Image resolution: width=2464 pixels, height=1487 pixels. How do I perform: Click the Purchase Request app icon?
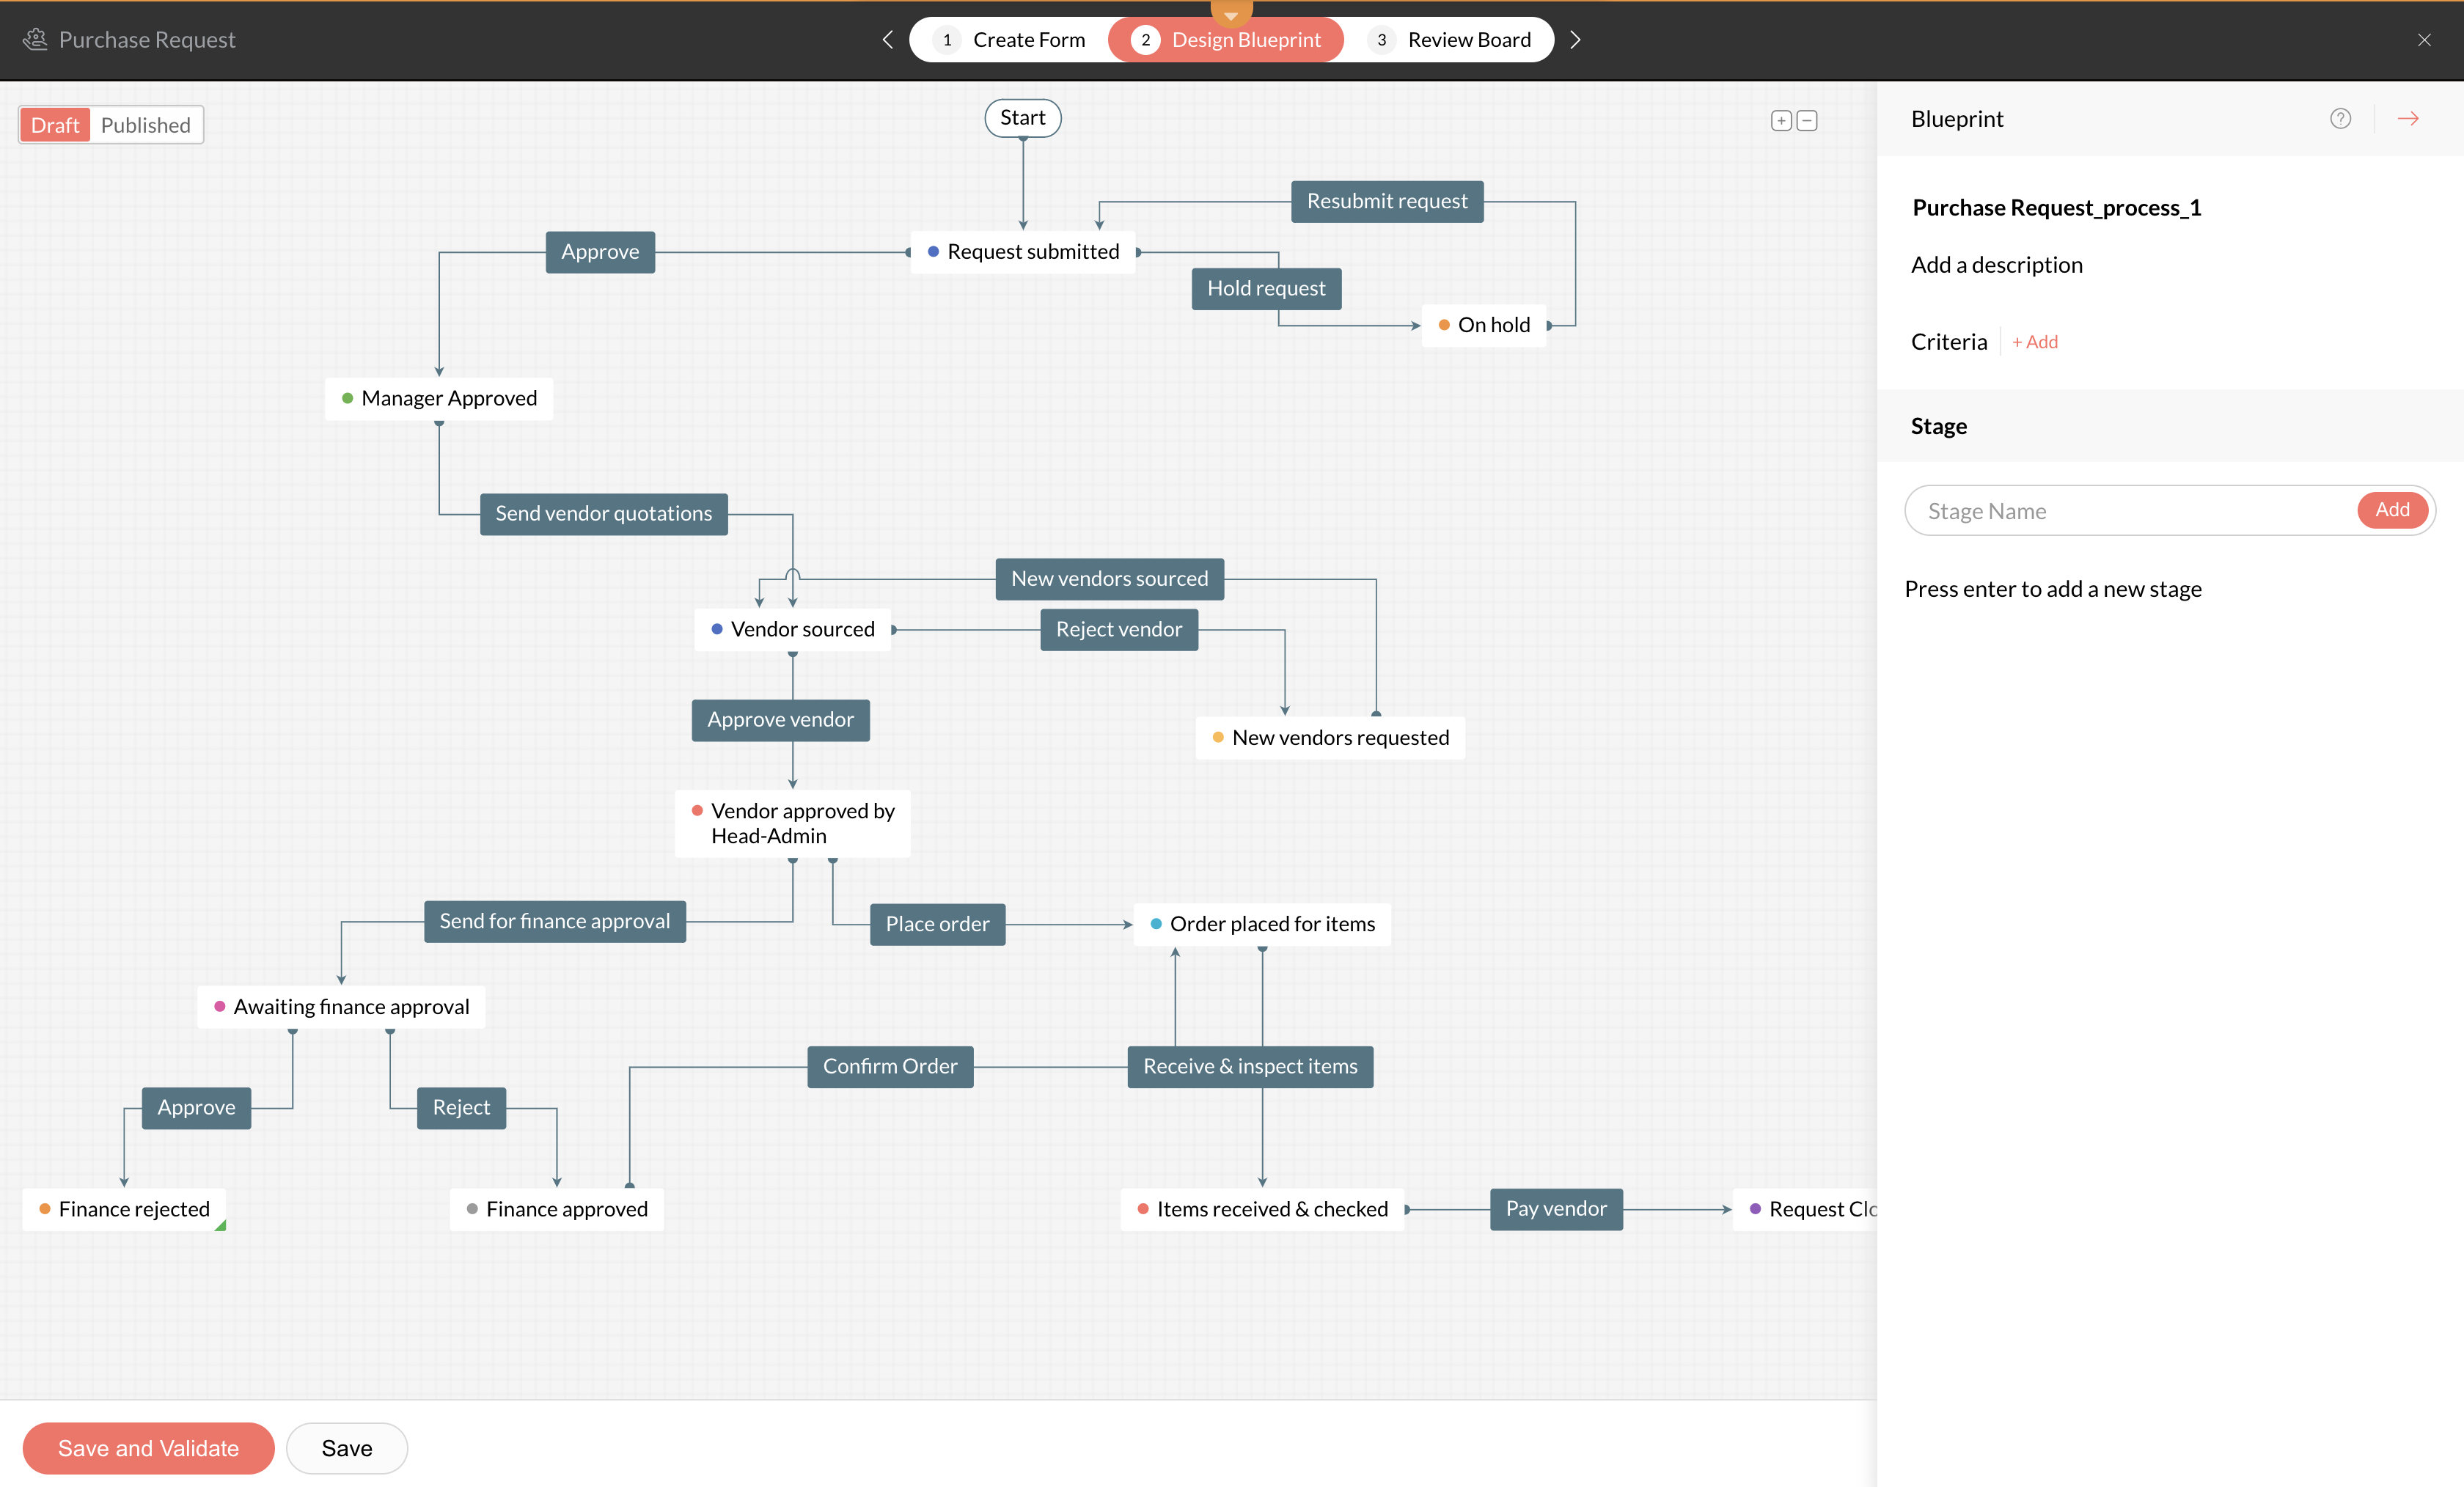(36, 39)
